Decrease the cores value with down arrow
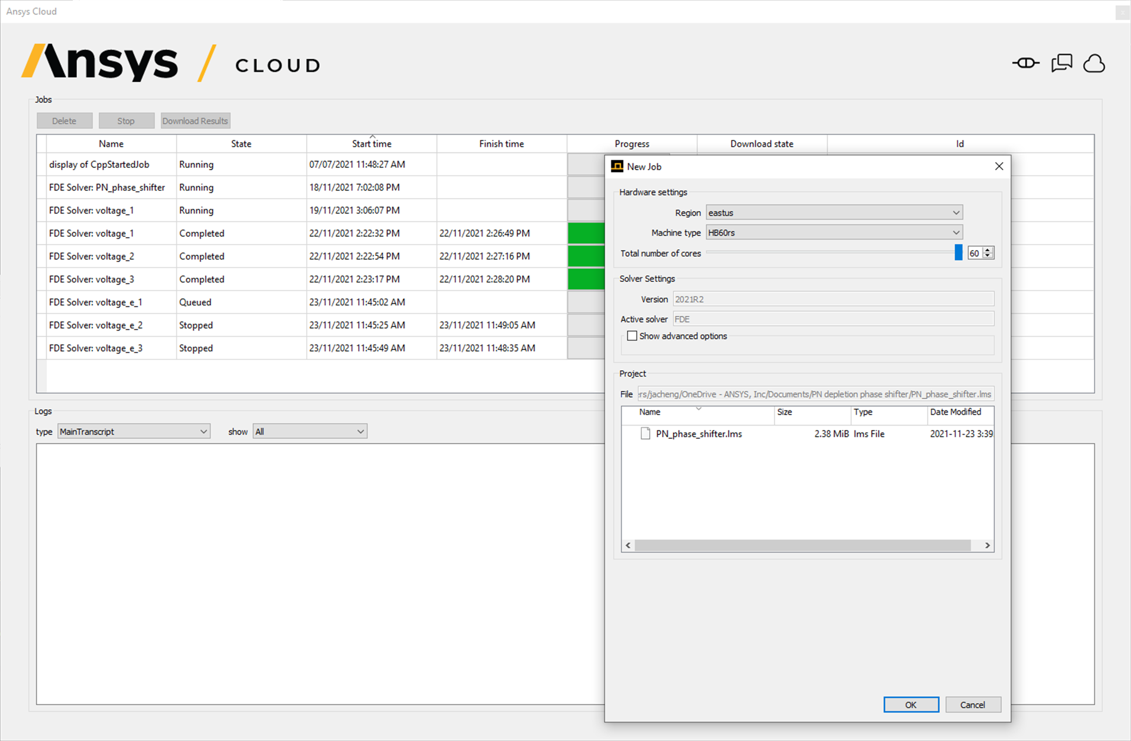 (988, 256)
